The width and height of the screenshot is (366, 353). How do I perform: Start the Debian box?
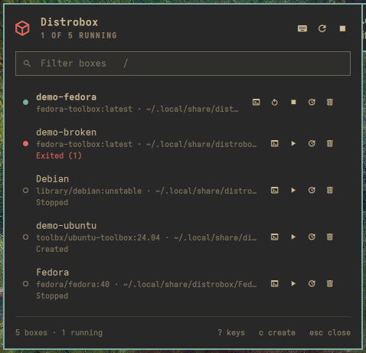[x=293, y=190]
